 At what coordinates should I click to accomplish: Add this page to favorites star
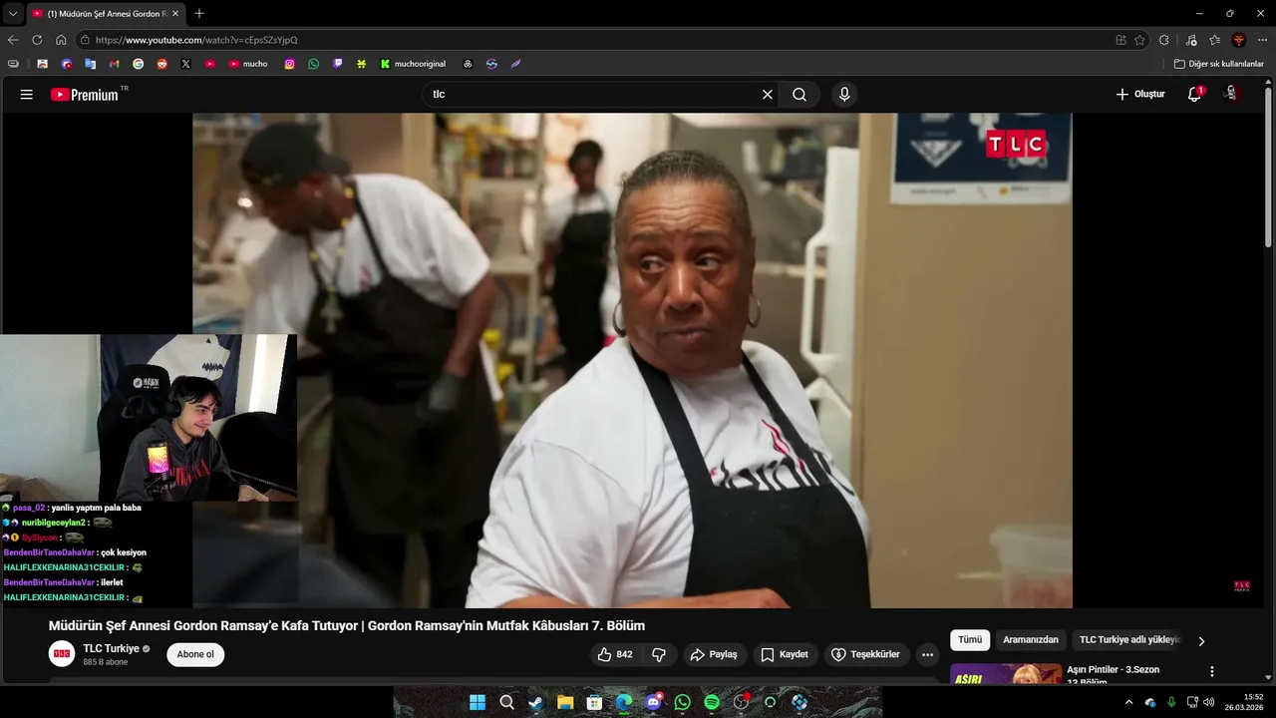[1140, 40]
